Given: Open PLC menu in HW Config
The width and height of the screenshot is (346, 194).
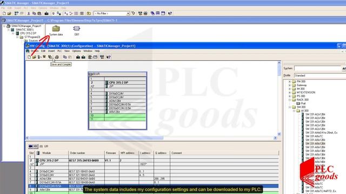Looking at the screenshot, I should (59, 51).
